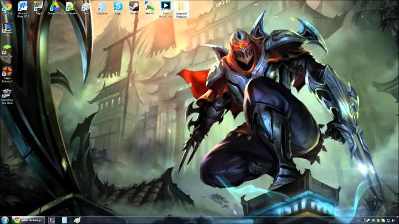399x224 pixels.
Task: Open the LoL desktop shortcut
Action: (x=7, y=29)
